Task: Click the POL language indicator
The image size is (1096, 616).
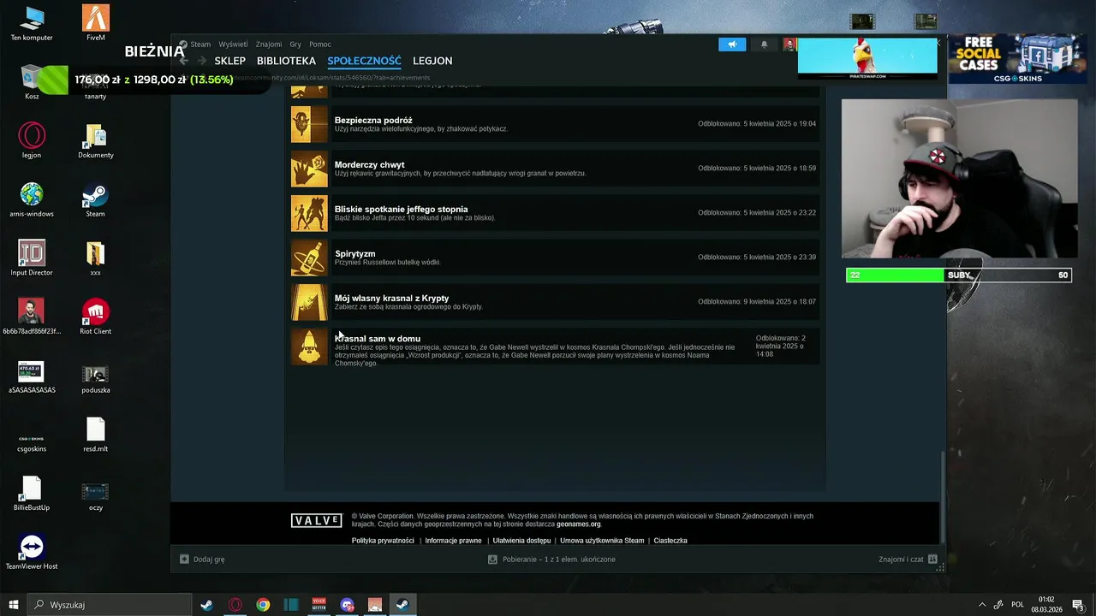Action: pos(1017,605)
